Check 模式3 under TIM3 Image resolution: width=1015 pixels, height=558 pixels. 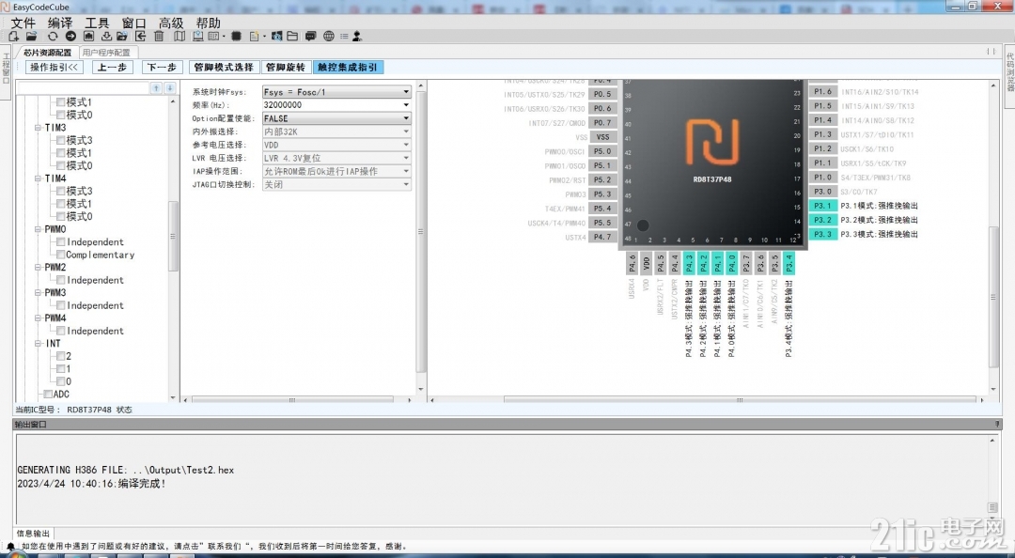pos(61,140)
